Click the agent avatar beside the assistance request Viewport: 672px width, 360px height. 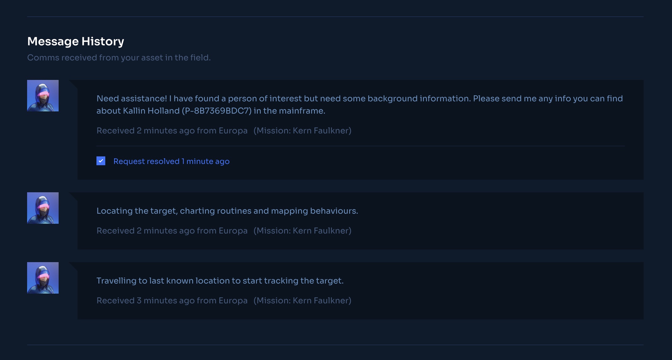point(43,96)
